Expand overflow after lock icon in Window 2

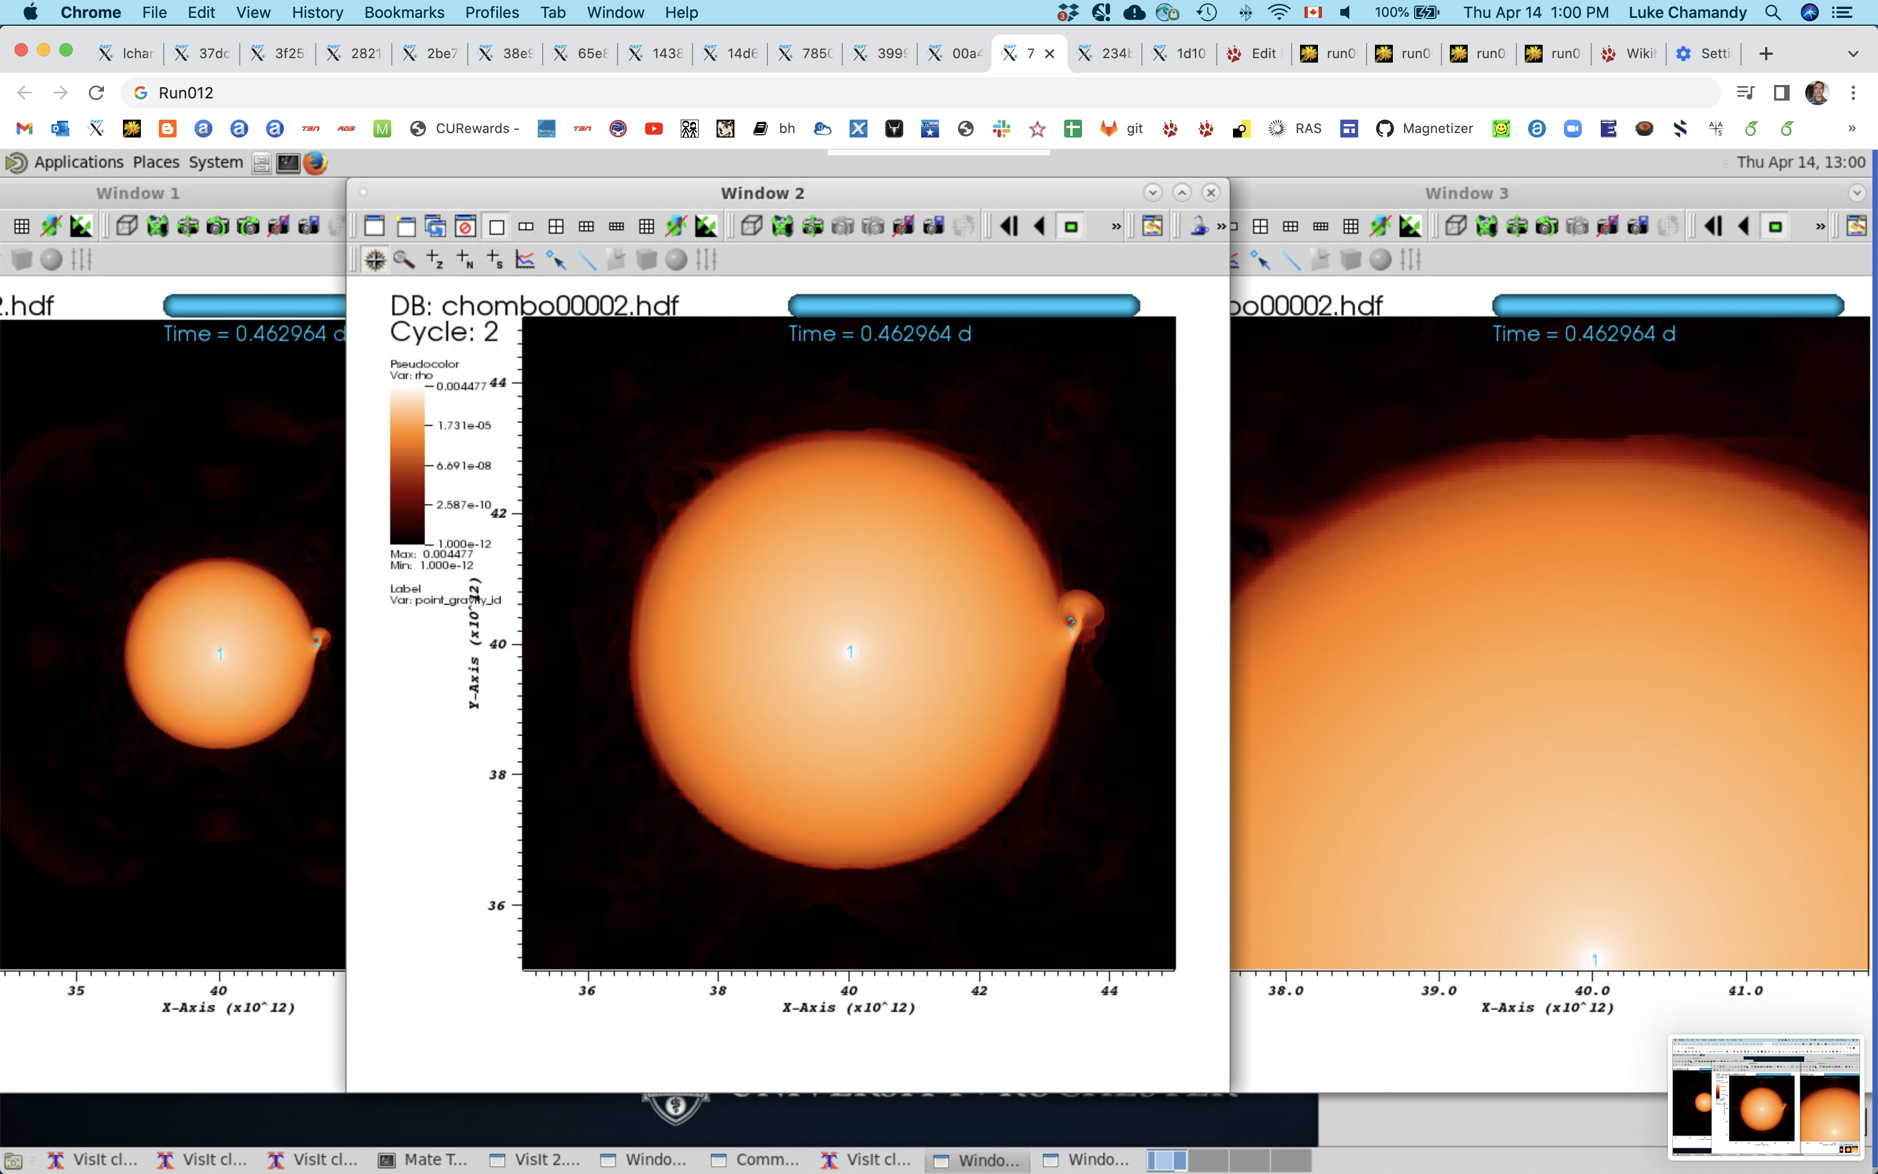pos(1221,227)
